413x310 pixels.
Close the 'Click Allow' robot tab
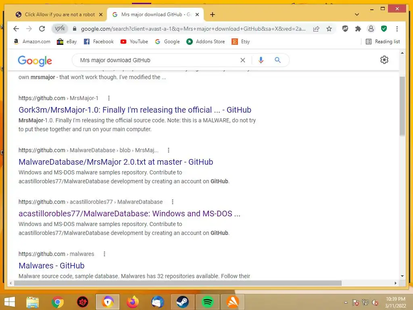coord(100,15)
